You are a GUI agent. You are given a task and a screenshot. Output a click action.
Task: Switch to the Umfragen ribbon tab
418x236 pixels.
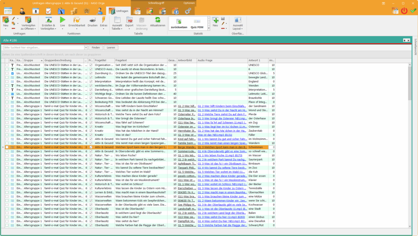(119, 11)
